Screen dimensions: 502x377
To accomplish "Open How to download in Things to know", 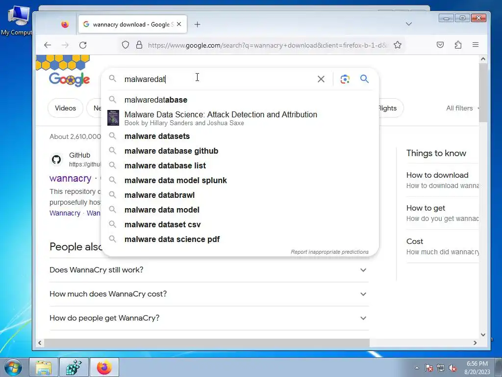I will click(x=443, y=180).
